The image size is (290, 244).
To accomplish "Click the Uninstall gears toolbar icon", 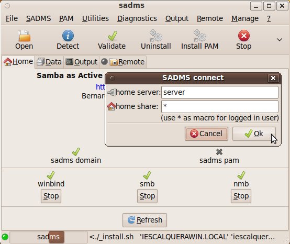I will 156,36.
